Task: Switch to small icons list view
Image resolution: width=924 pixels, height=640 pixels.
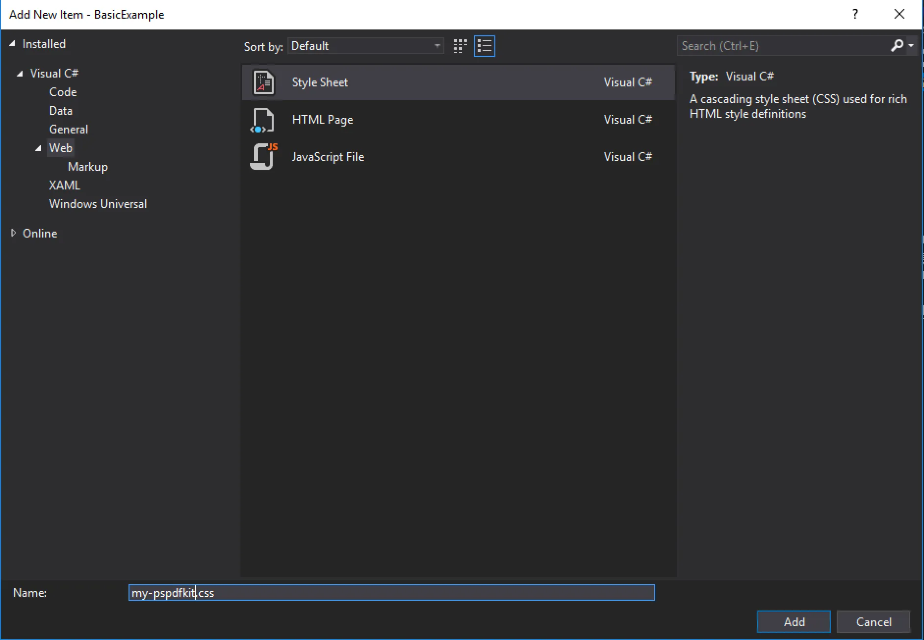Action: point(485,46)
